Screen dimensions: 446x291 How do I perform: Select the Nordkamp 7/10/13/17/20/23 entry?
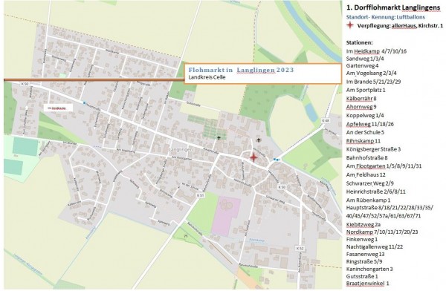[x=382, y=232]
